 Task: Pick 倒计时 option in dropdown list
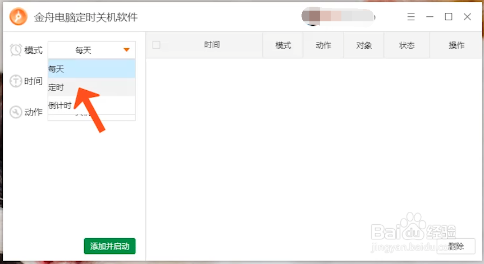[92, 105]
